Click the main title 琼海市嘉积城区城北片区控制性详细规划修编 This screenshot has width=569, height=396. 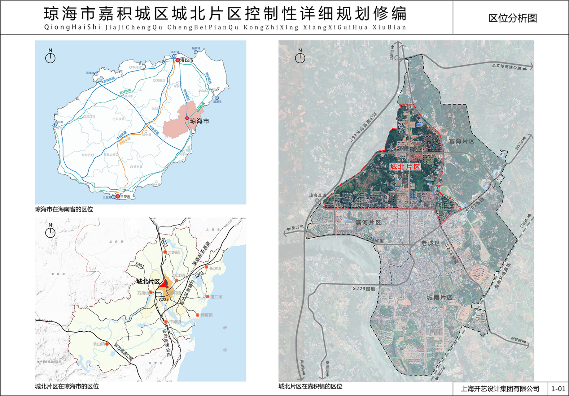pyautogui.click(x=225, y=14)
